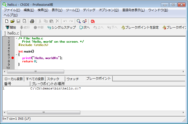188x124 pixels.
Task: Click the Replace icon
Action: point(85,21)
